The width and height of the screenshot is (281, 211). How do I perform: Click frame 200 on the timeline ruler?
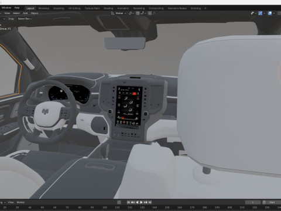229,207
